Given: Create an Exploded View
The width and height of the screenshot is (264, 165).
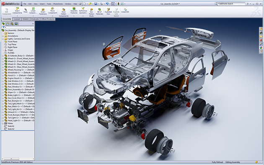Looking at the screenshot, I should point(108,12).
